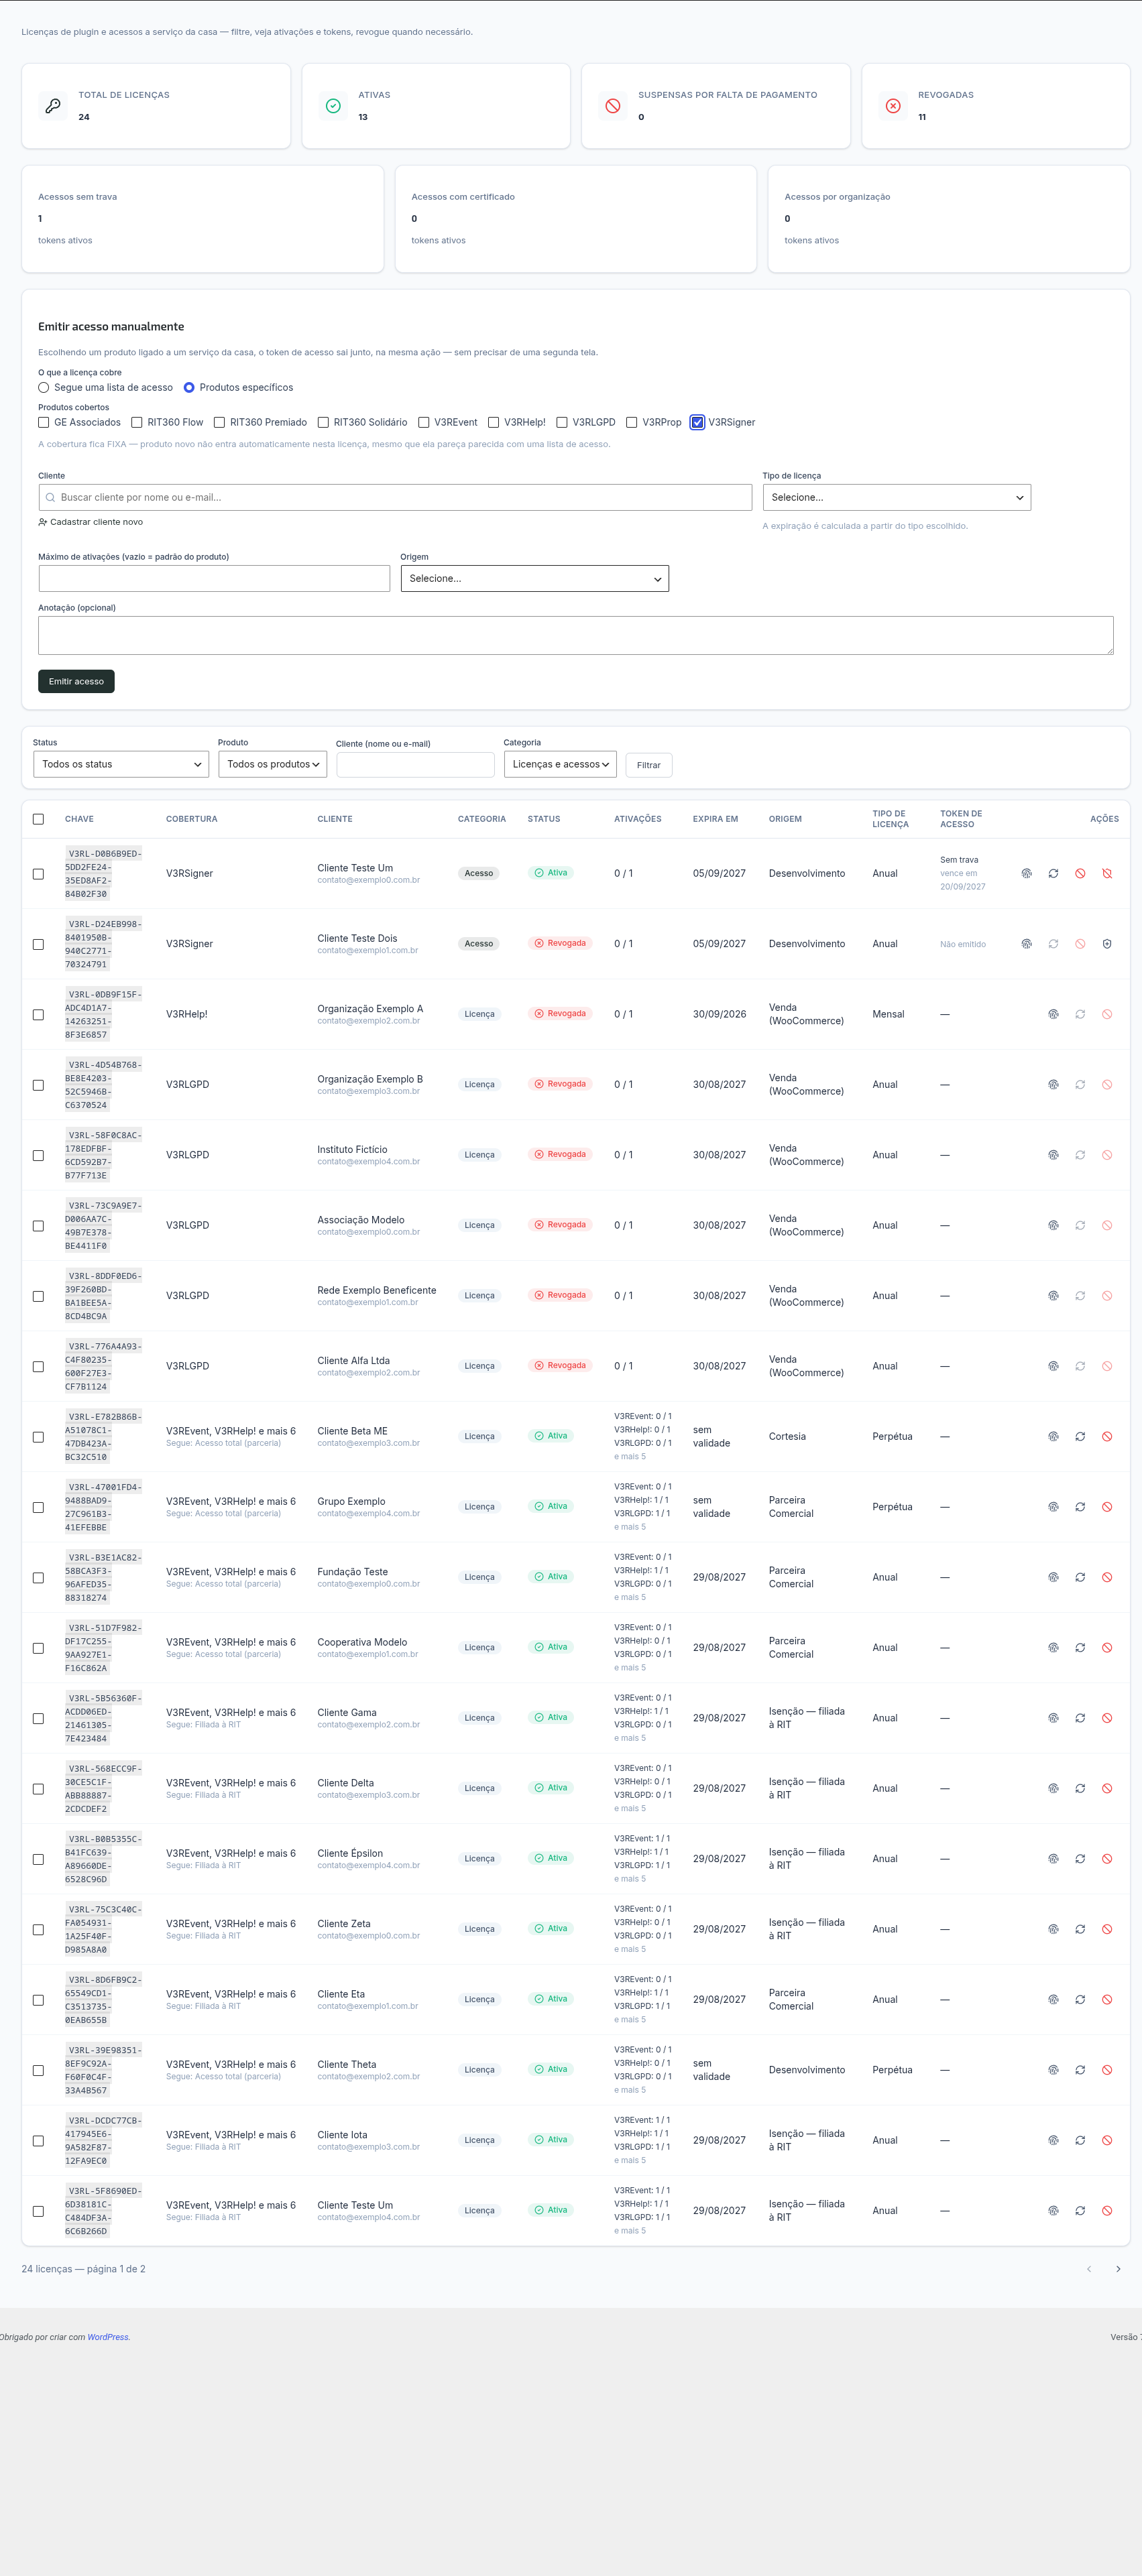Revoke Grupo Exemplo license with ban icon
Viewport: 1142px width, 2576px height.
(x=1107, y=1507)
